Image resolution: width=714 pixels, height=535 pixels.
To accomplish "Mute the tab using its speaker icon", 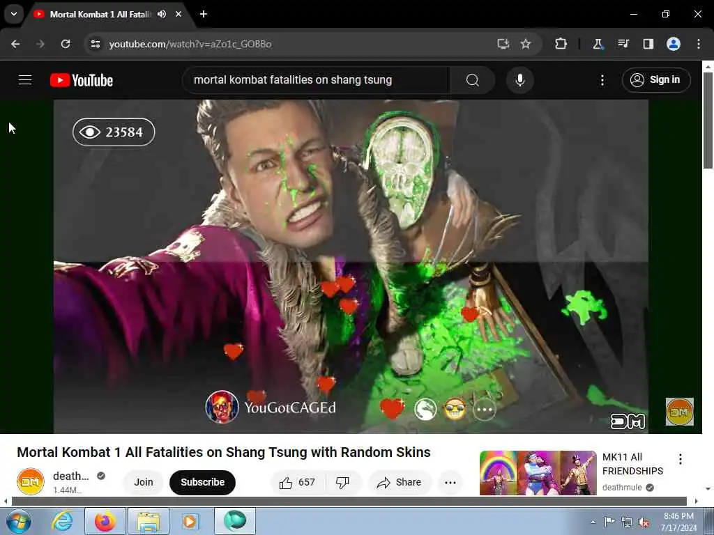I will click(x=162, y=14).
